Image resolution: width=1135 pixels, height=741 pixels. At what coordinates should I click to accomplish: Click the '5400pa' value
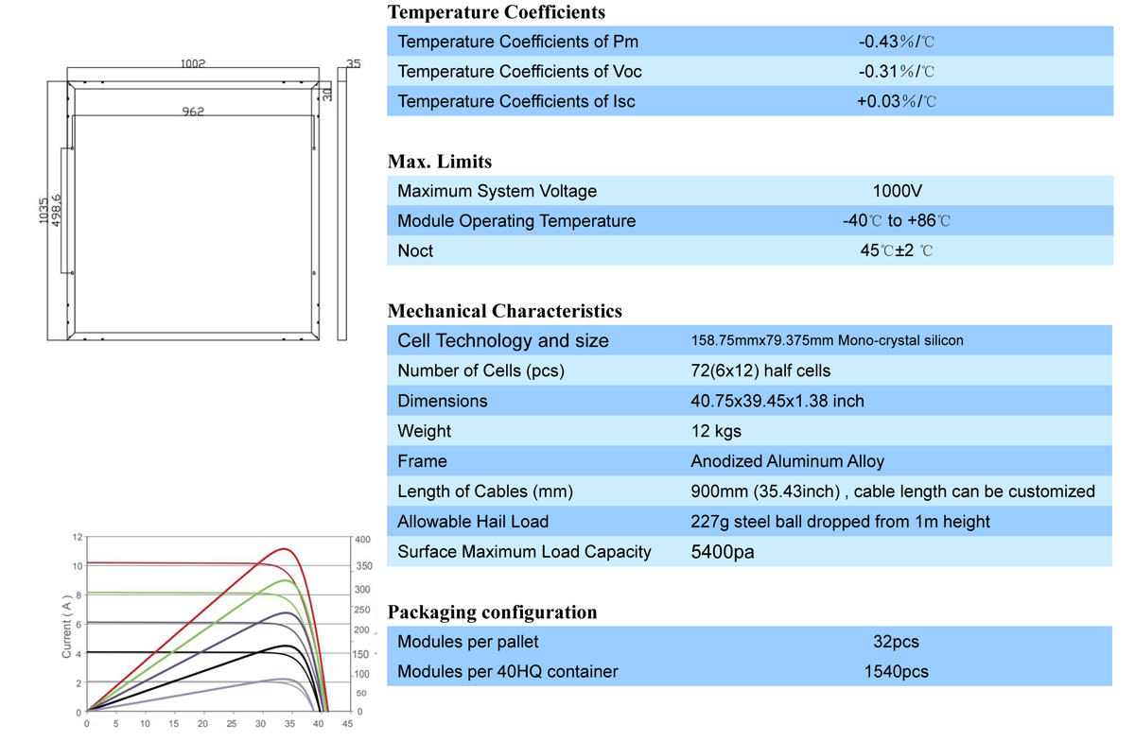(x=723, y=552)
